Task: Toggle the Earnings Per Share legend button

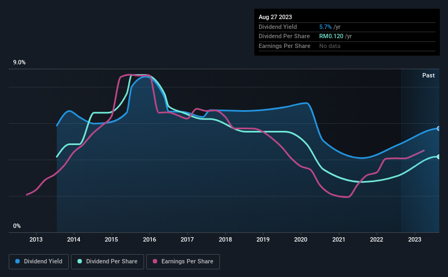Action: pos(183,261)
